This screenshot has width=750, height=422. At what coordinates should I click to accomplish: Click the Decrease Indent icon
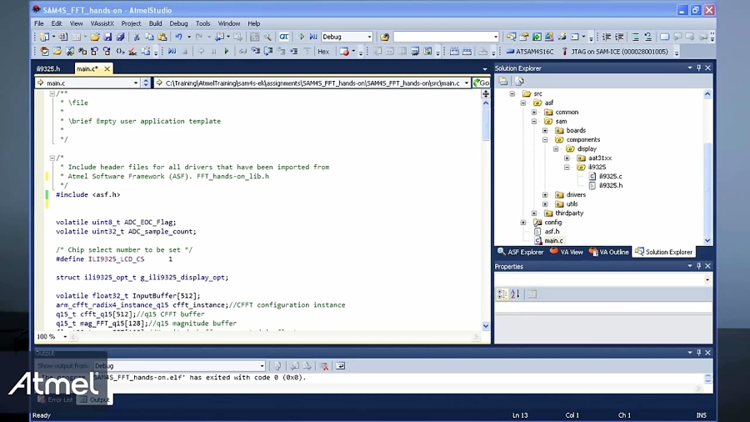pyautogui.click(x=606, y=37)
